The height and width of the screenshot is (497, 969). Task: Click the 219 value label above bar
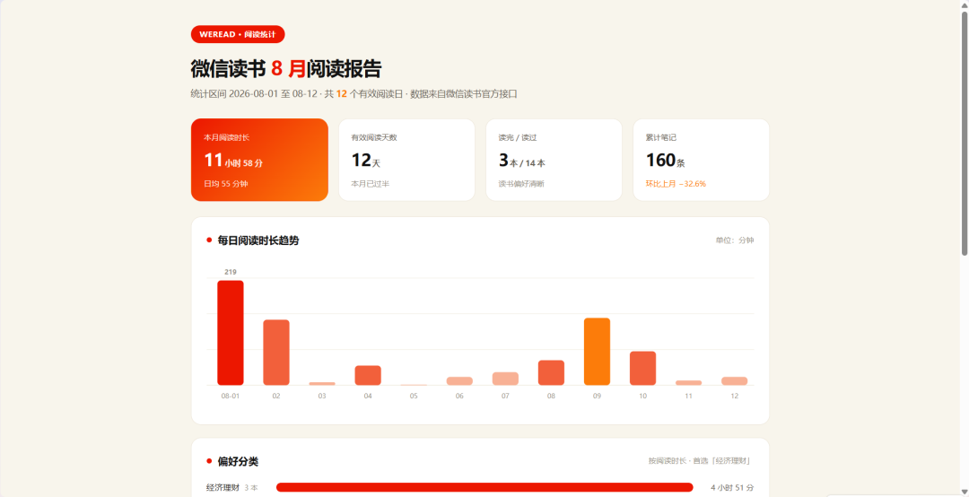tap(231, 272)
